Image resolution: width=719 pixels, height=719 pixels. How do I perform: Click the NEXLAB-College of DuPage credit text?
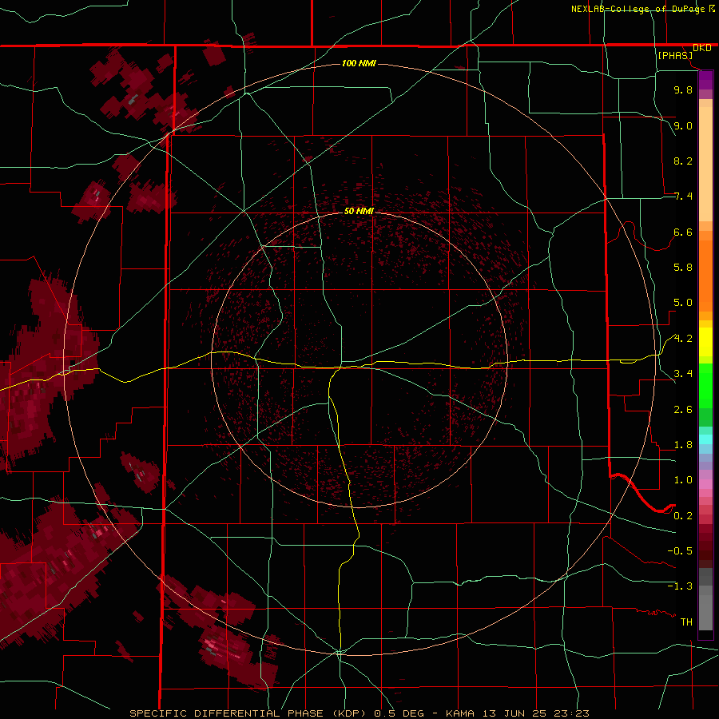tap(638, 9)
